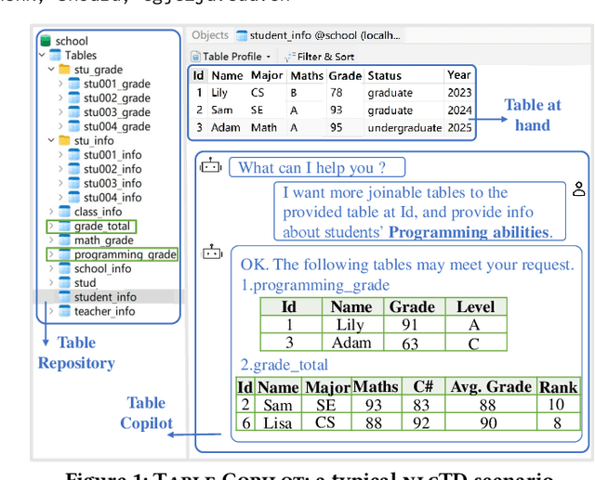Click 'Level' header in programming_grade result
Screen dimensions: 595x480
point(475,307)
